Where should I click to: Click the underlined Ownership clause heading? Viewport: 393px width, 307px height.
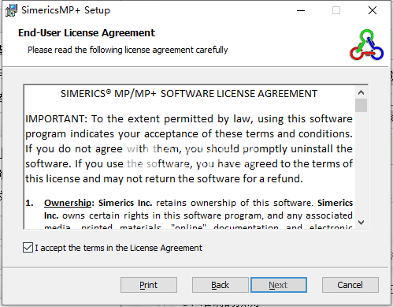[68, 203]
